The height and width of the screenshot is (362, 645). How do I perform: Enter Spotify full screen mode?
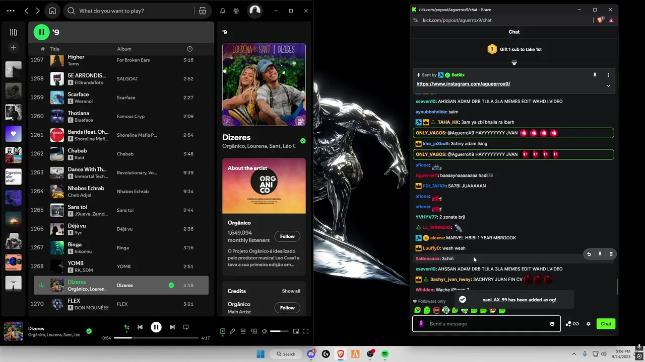[x=305, y=331]
